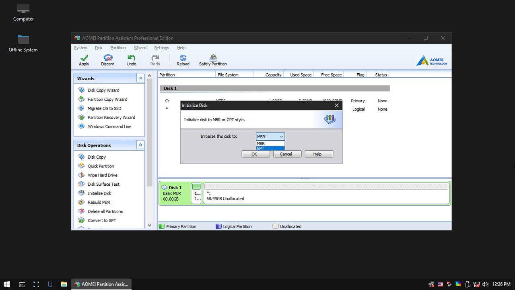This screenshot has width=515, height=290.
Task: Open the Computer desktop icon
Action: (23, 12)
